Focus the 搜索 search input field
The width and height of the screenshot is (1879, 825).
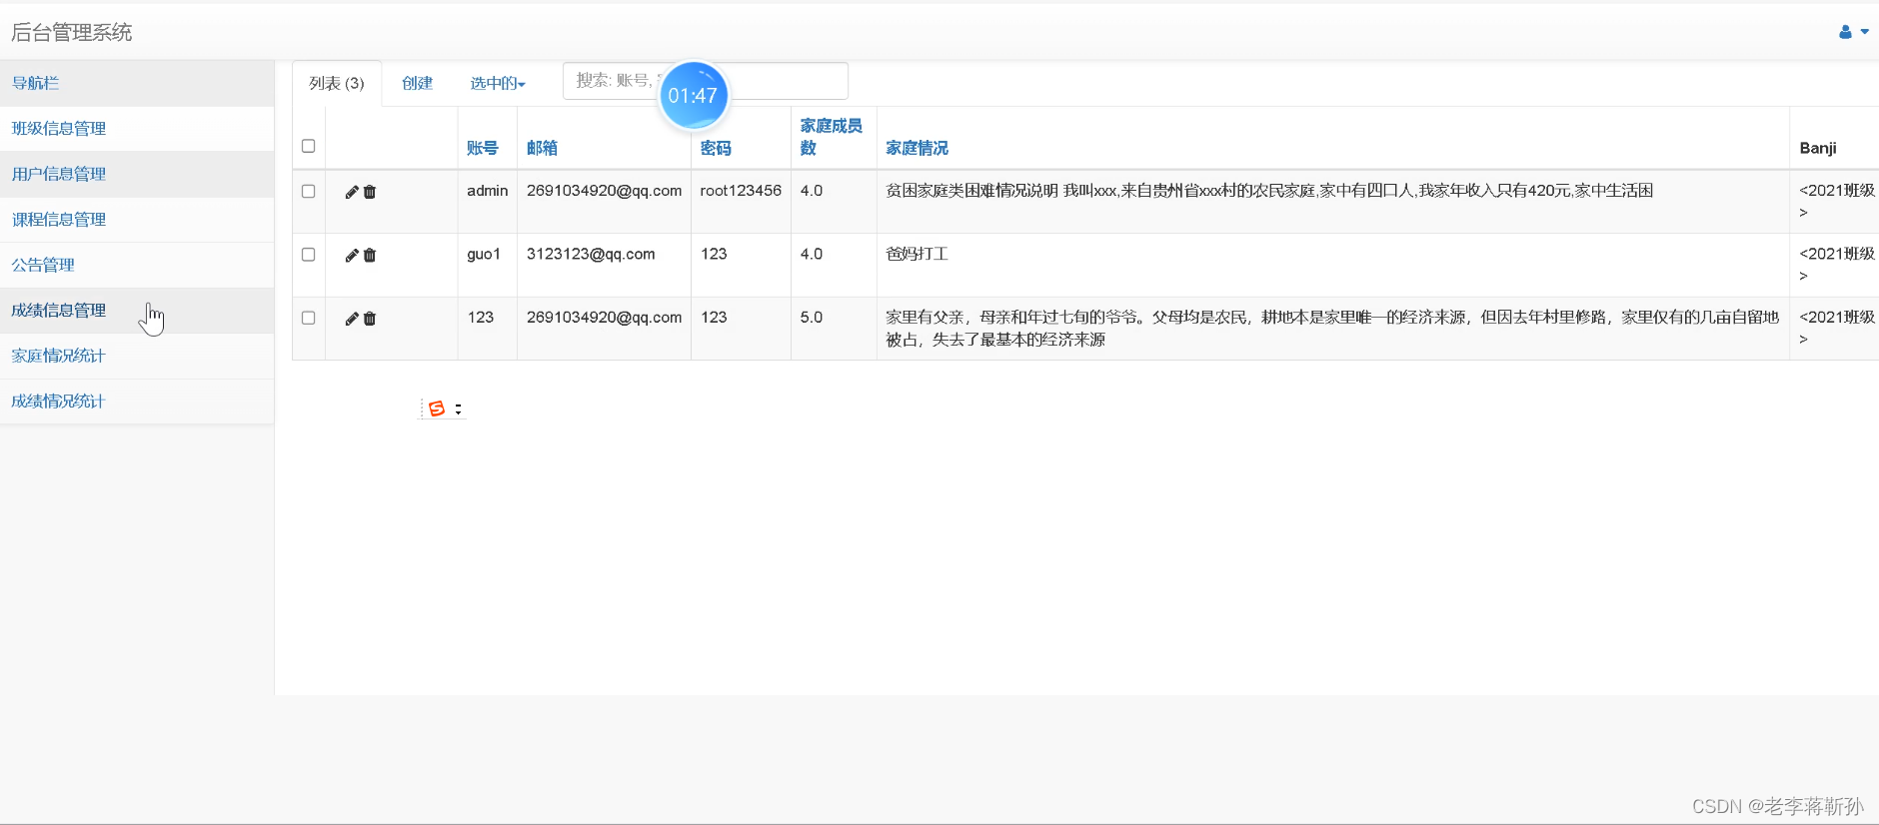tap(706, 81)
